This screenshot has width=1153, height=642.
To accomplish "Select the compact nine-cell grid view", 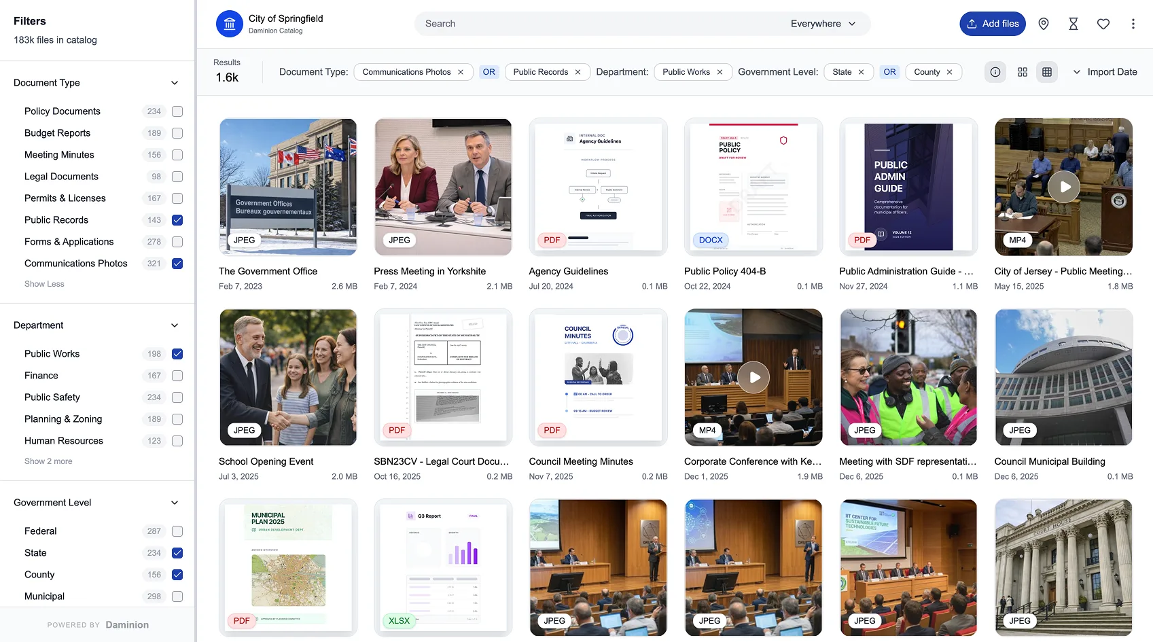I will tap(1047, 72).
